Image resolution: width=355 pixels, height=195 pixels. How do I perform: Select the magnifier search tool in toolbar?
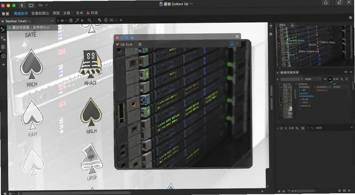[90, 20]
